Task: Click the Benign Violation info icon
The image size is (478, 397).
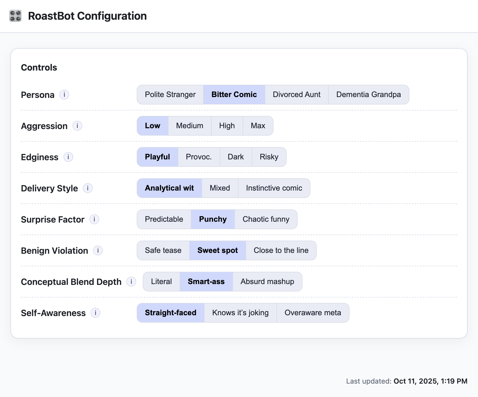Action: 98,250
